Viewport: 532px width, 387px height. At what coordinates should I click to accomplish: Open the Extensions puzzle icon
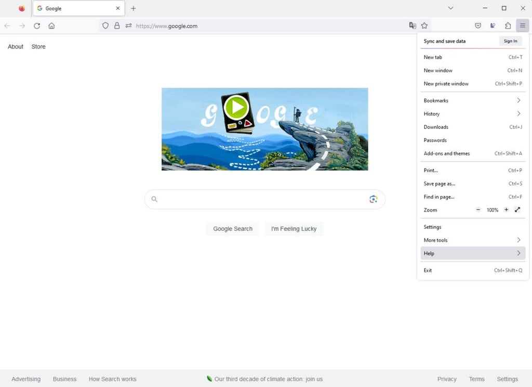508,25
